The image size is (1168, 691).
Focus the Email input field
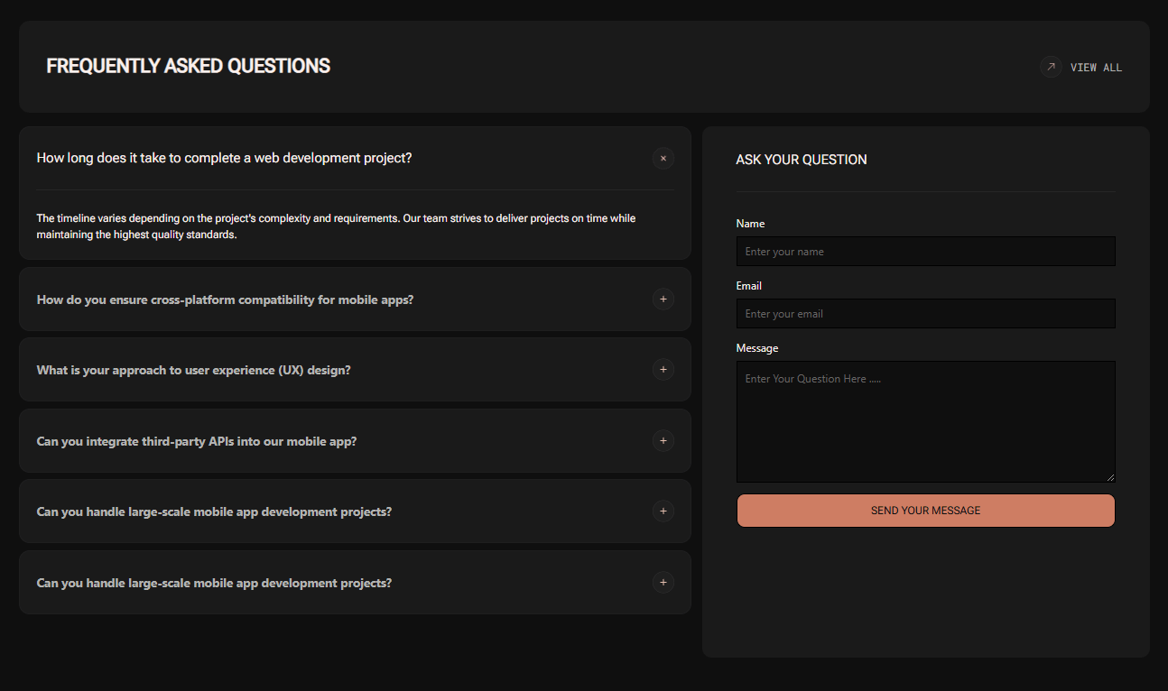(926, 314)
